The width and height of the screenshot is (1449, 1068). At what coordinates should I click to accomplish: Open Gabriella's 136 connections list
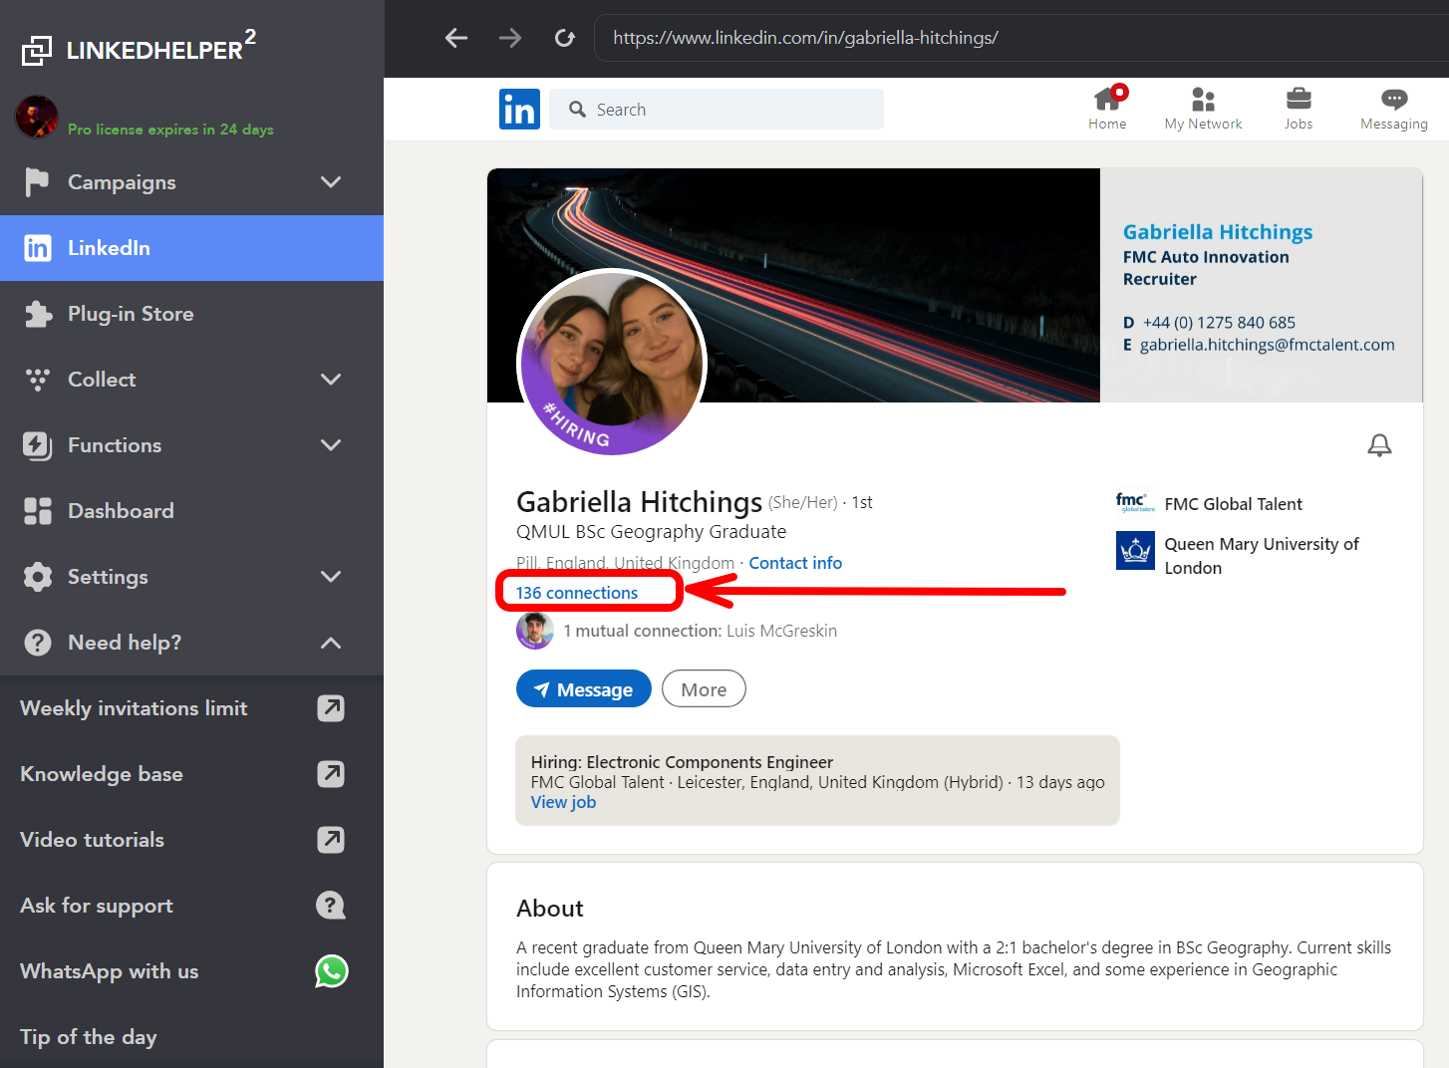[576, 592]
